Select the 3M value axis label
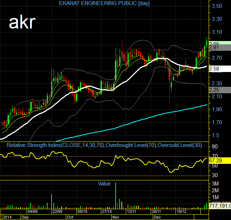 pos(215,184)
